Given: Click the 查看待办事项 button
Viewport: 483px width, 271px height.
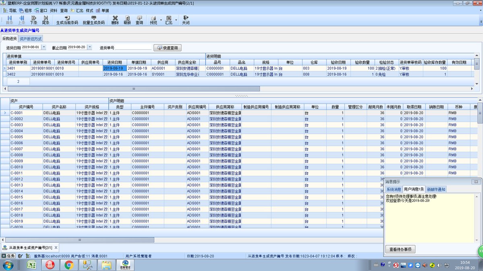Looking at the screenshot, I should tap(400, 249).
